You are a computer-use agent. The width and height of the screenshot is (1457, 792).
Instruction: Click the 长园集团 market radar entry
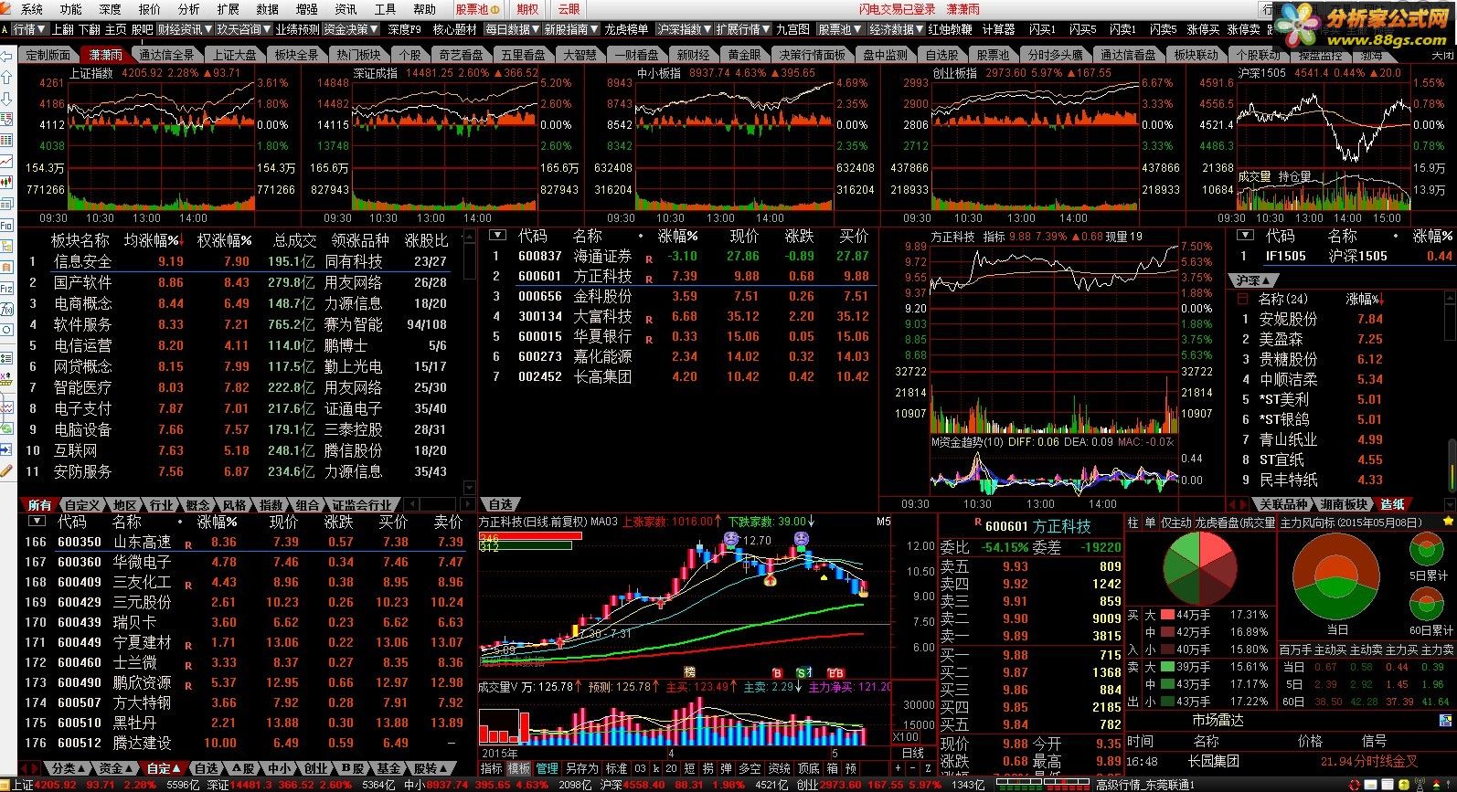click(1213, 761)
